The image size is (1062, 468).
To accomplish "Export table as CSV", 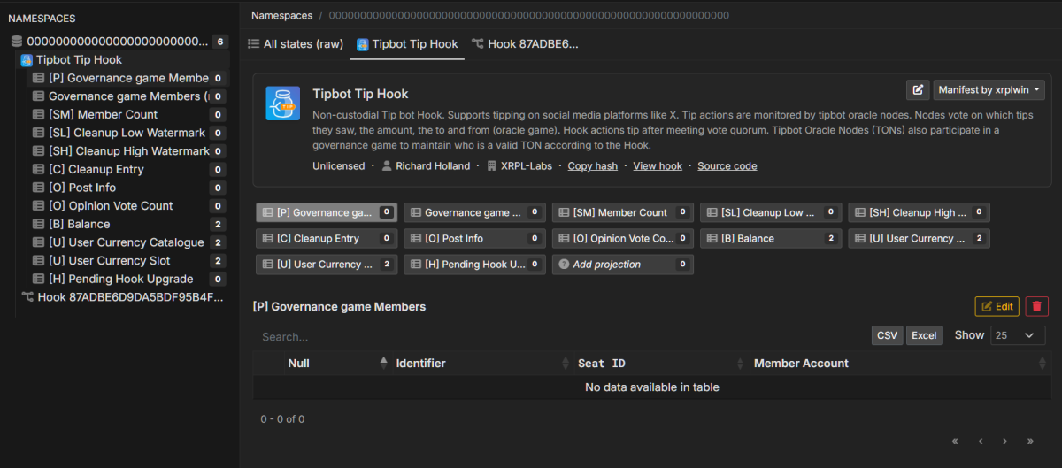I will (x=887, y=335).
